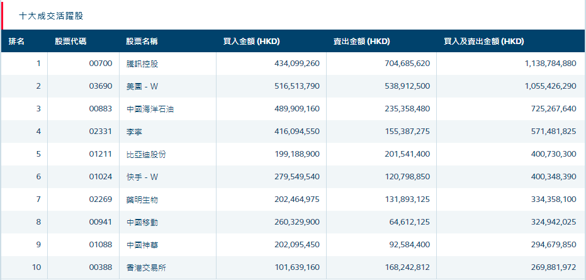Click rank number 8 for 中國移動
This screenshot has width=586, height=280.
pos(38,223)
